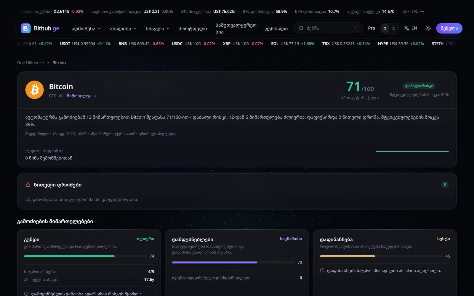Click the score history trend line
The image size is (474, 296).
(412, 151)
